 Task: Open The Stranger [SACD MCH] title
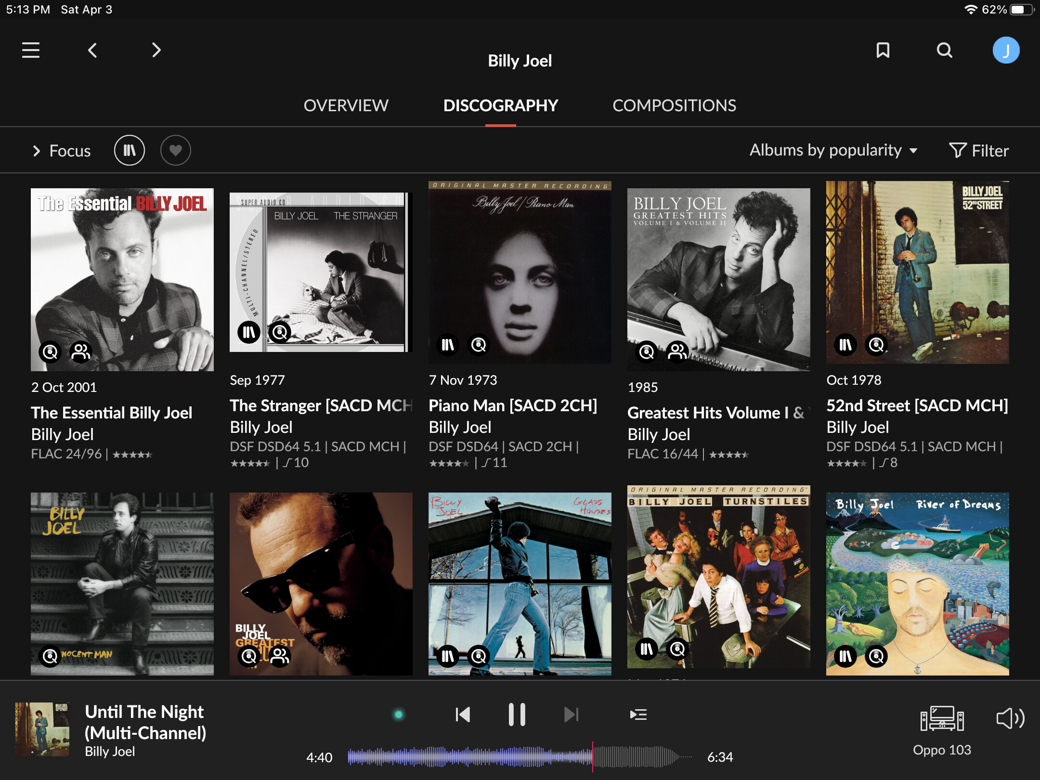tap(321, 405)
